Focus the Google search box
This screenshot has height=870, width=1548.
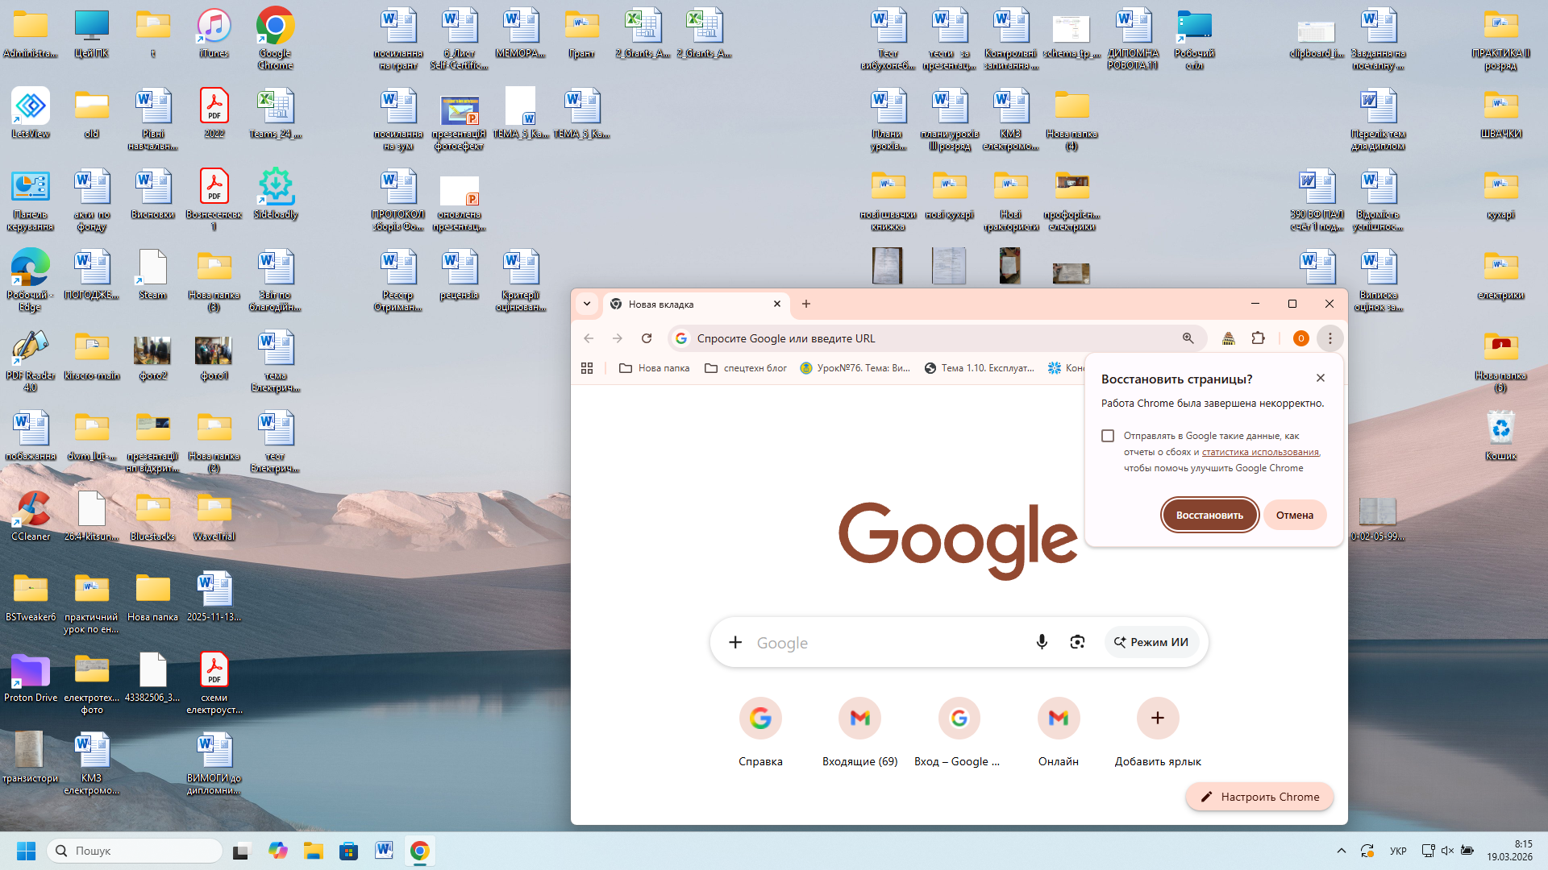(x=879, y=642)
